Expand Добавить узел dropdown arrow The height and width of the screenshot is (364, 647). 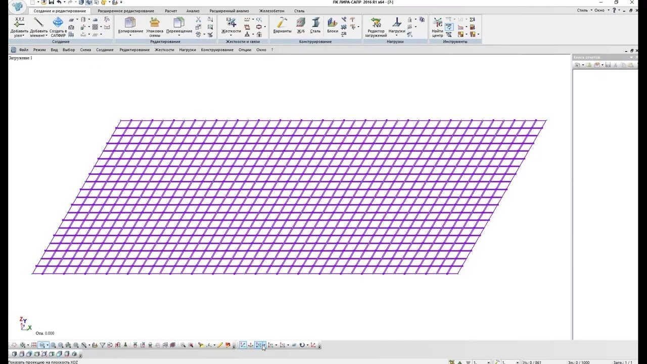(x=23, y=36)
